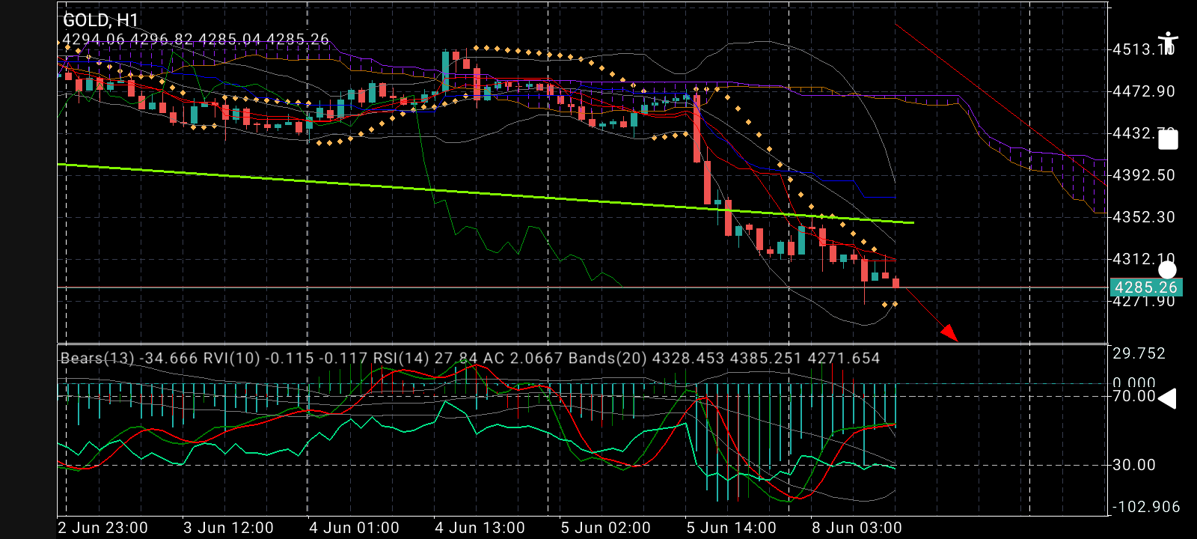Open recent apps with the square button
1197x539 pixels.
pos(1168,140)
